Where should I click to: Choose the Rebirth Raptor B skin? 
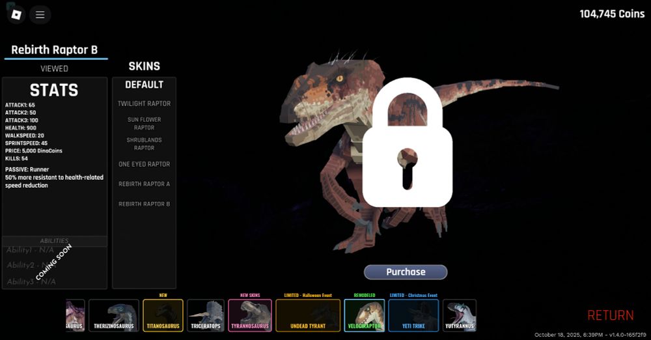click(144, 204)
